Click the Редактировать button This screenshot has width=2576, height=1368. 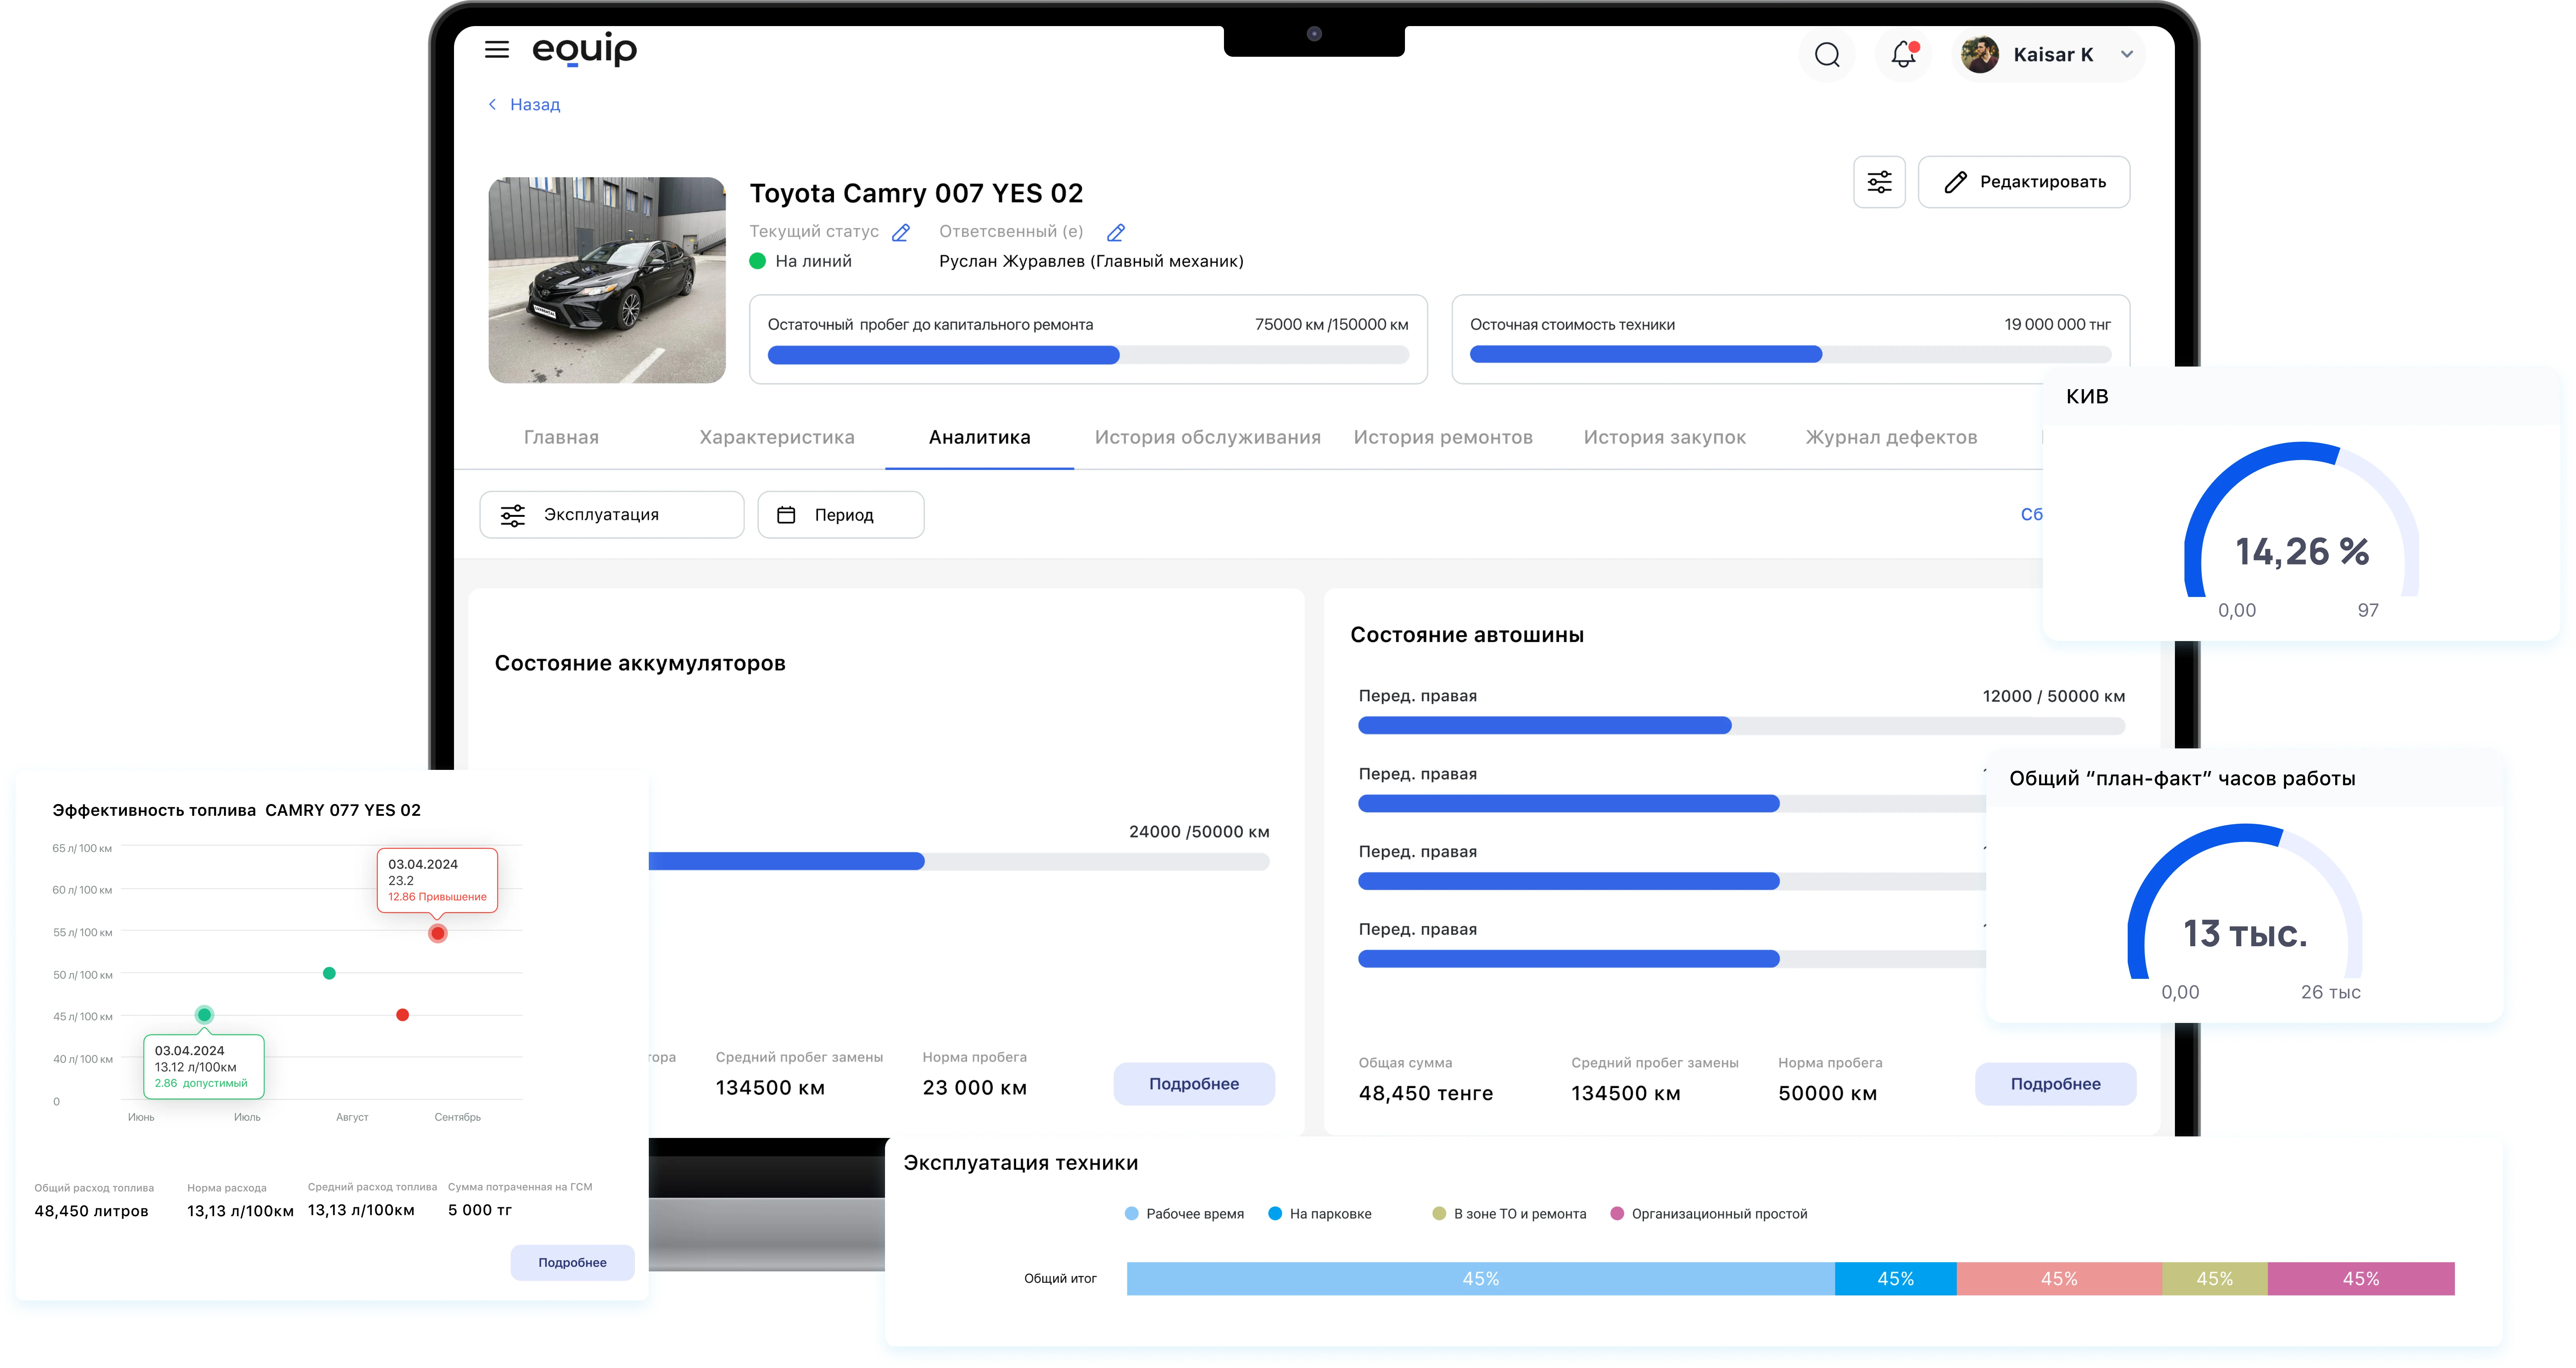(2024, 182)
